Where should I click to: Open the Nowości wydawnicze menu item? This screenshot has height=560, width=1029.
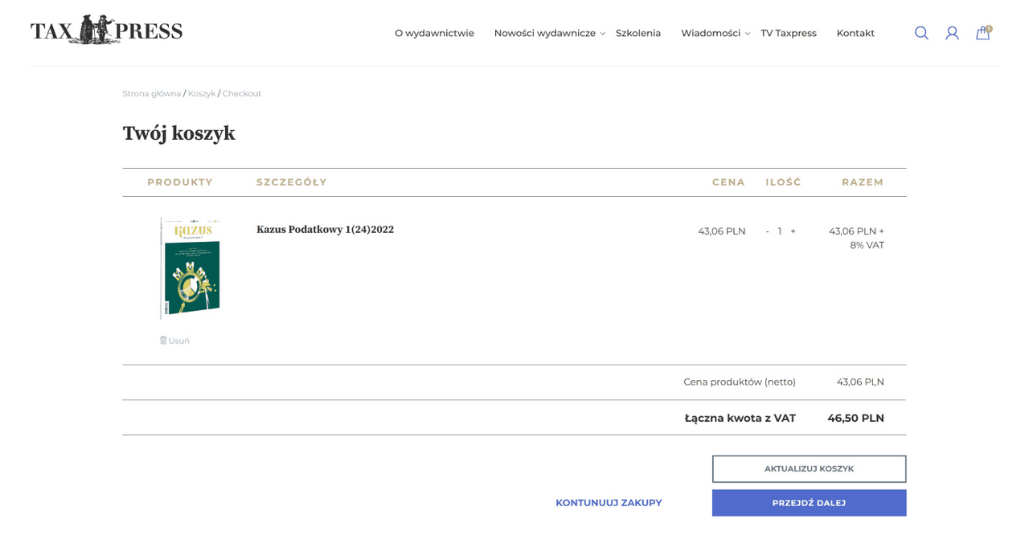click(545, 33)
